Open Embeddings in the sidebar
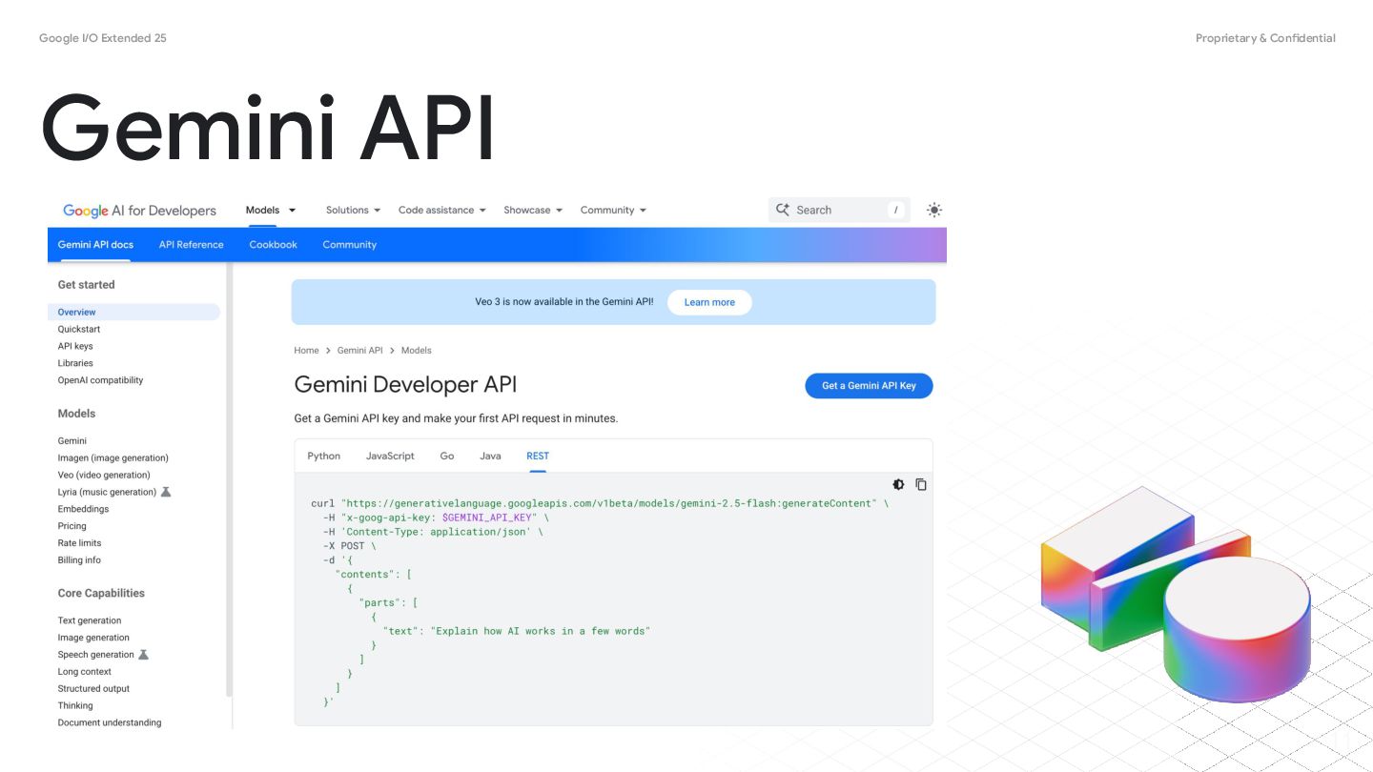 point(83,509)
